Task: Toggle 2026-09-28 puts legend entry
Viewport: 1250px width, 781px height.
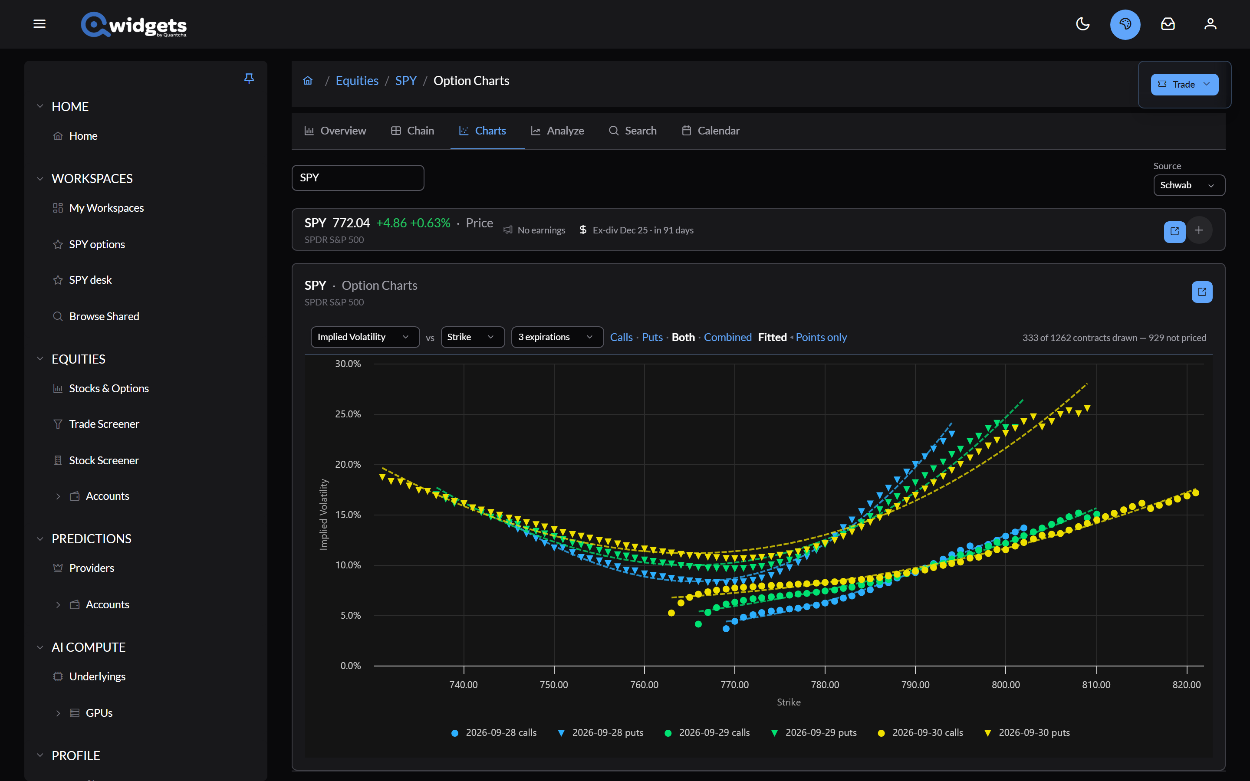Action: [601, 732]
